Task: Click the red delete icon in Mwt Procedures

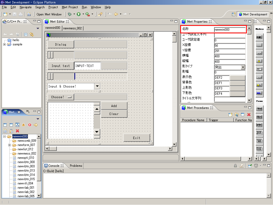Action: [249, 115]
